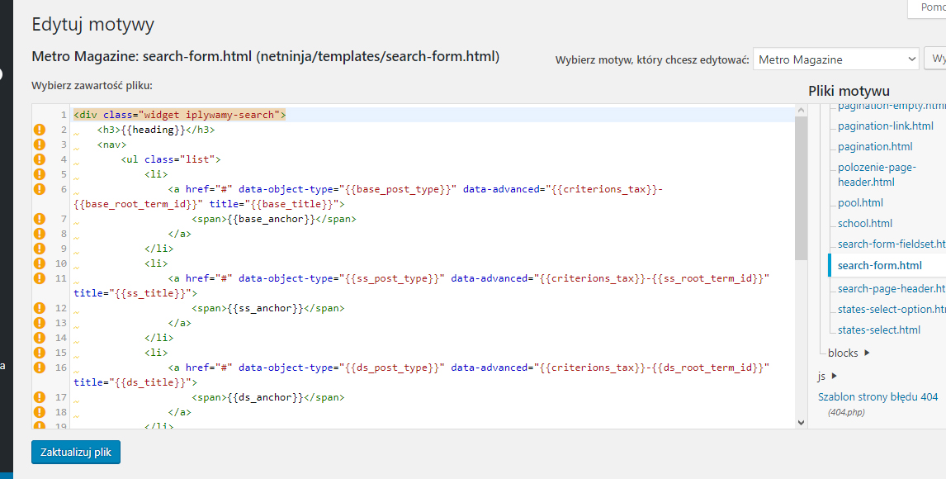Image resolution: width=946 pixels, height=479 pixels.
Task: Click warning icon on code line 8
Action: pyautogui.click(x=40, y=234)
